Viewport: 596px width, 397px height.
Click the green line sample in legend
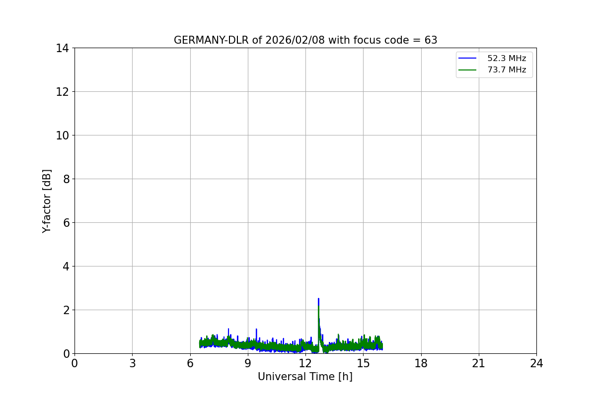[x=467, y=70]
